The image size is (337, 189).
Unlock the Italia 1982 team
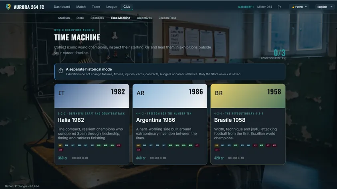pyautogui.click(x=80, y=158)
